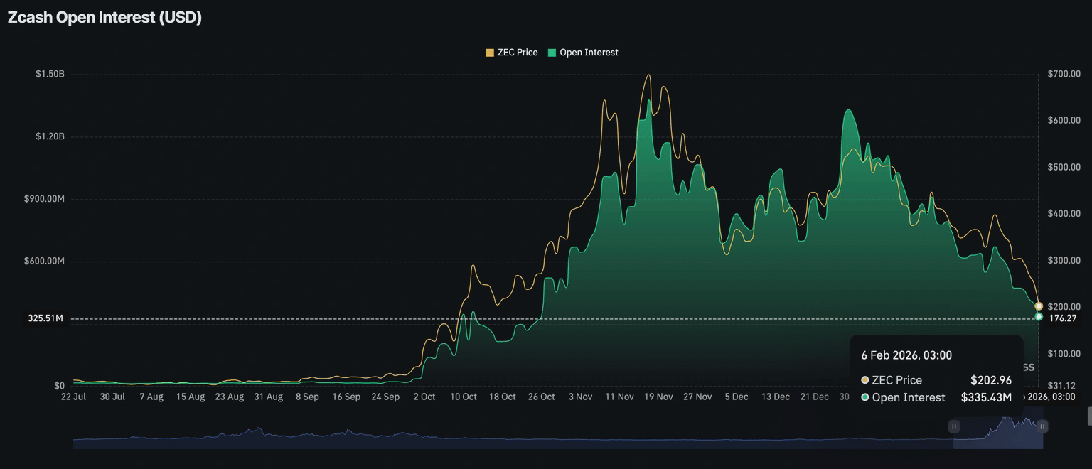Grab the left range-selector handle
The width and height of the screenshot is (1092, 469).
pyautogui.click(x=953, y=426)
